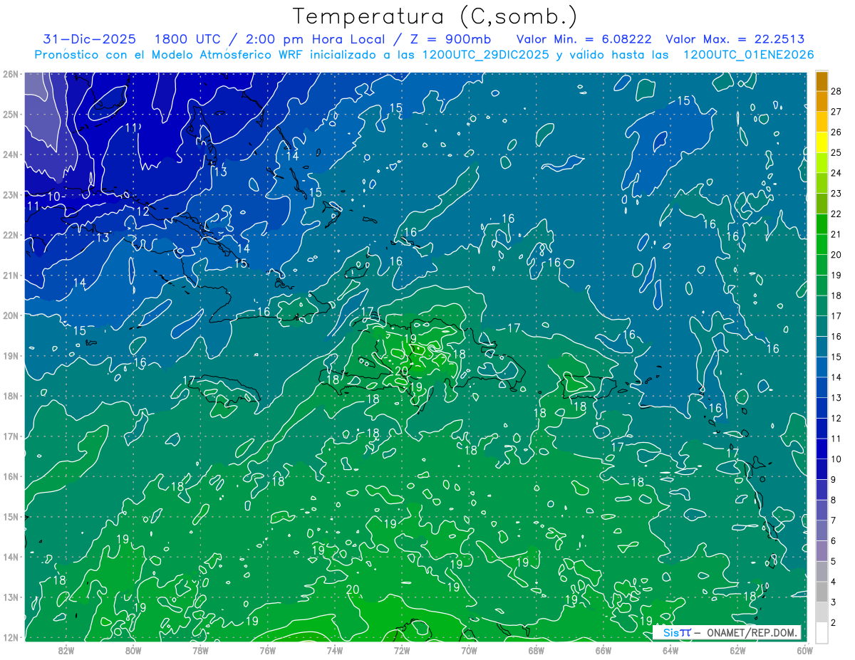Image resolution: width=855 pixels, height=660 pixels.
Task: Pick the orange swatch between 27 and 28
Action: coord(822,102)
